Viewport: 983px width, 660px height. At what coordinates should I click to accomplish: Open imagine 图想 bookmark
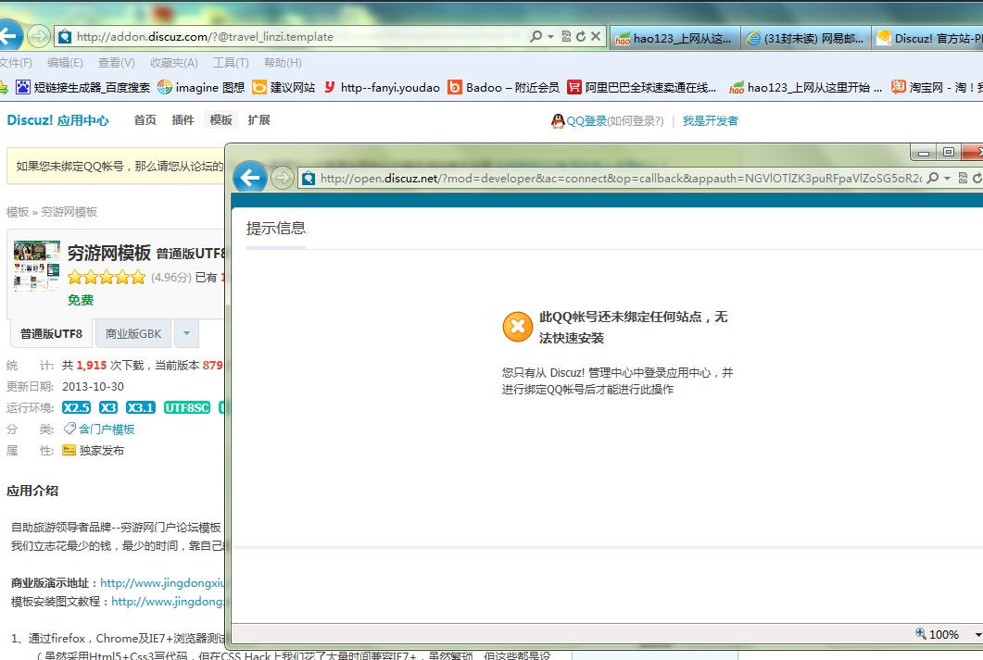[201, 87]
